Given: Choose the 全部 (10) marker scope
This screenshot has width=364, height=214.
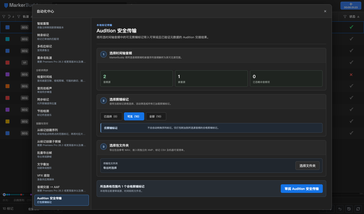Looking at the screenshot, I should [x=156, y=116].
